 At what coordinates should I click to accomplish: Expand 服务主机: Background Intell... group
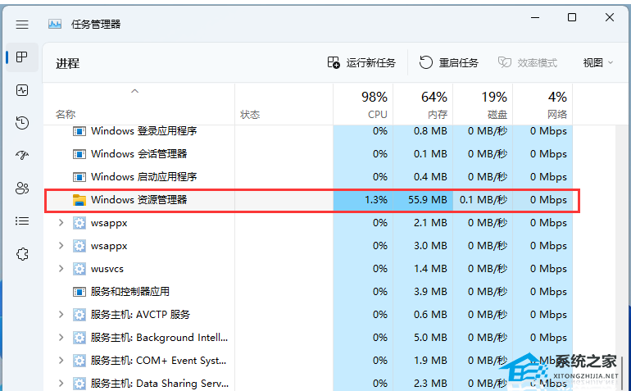pos(61,338)
